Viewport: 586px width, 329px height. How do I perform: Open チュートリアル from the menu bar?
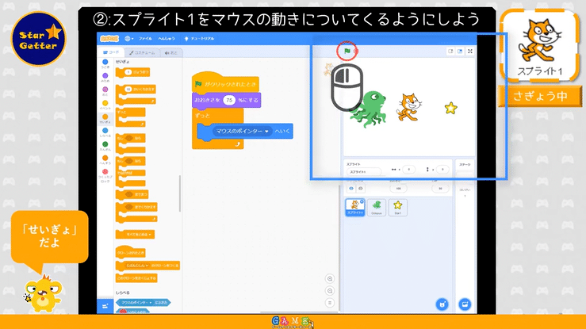200,39
